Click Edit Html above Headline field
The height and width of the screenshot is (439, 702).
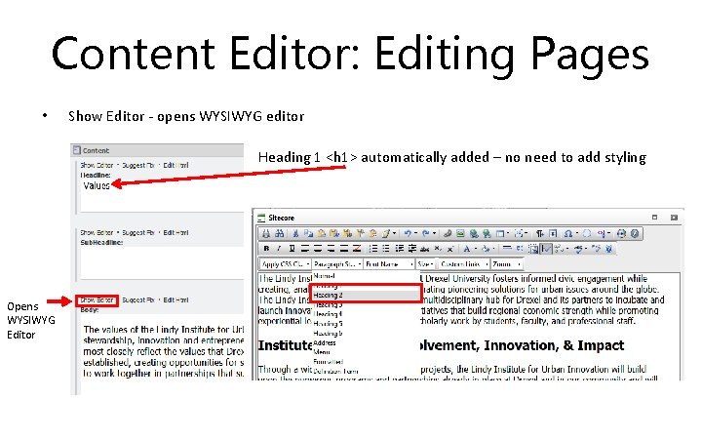175,165
